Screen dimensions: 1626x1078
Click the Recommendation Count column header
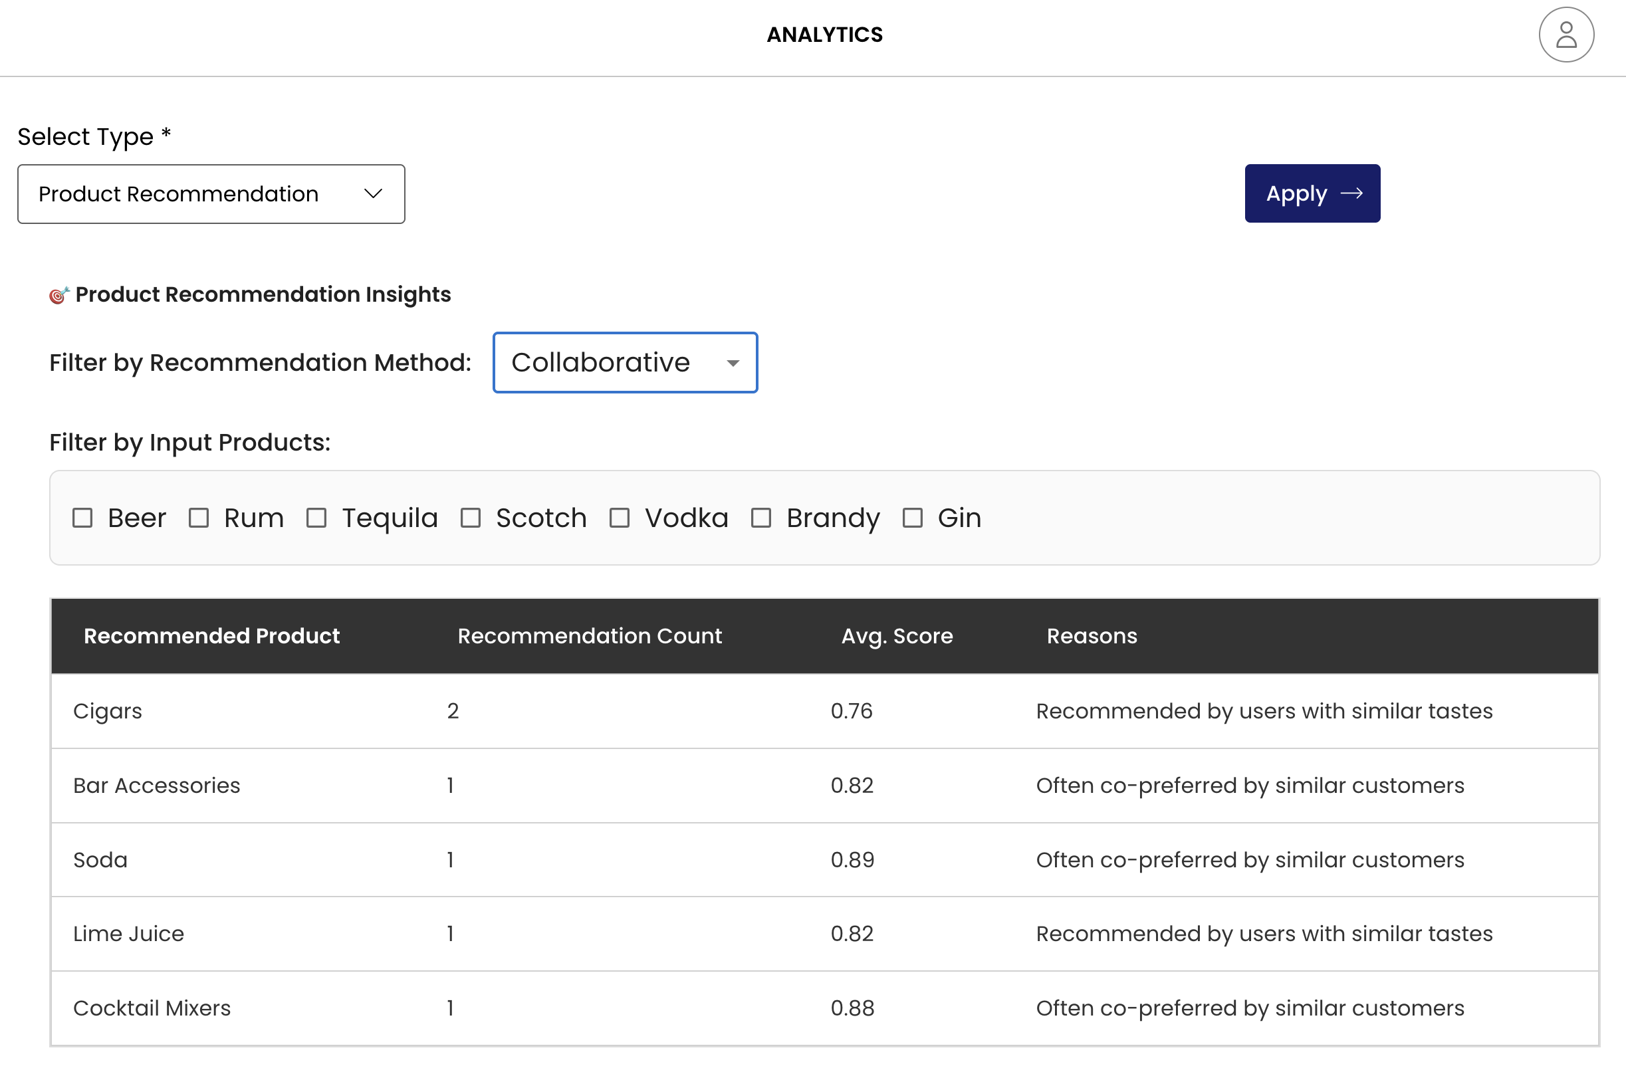coord(589,636)
